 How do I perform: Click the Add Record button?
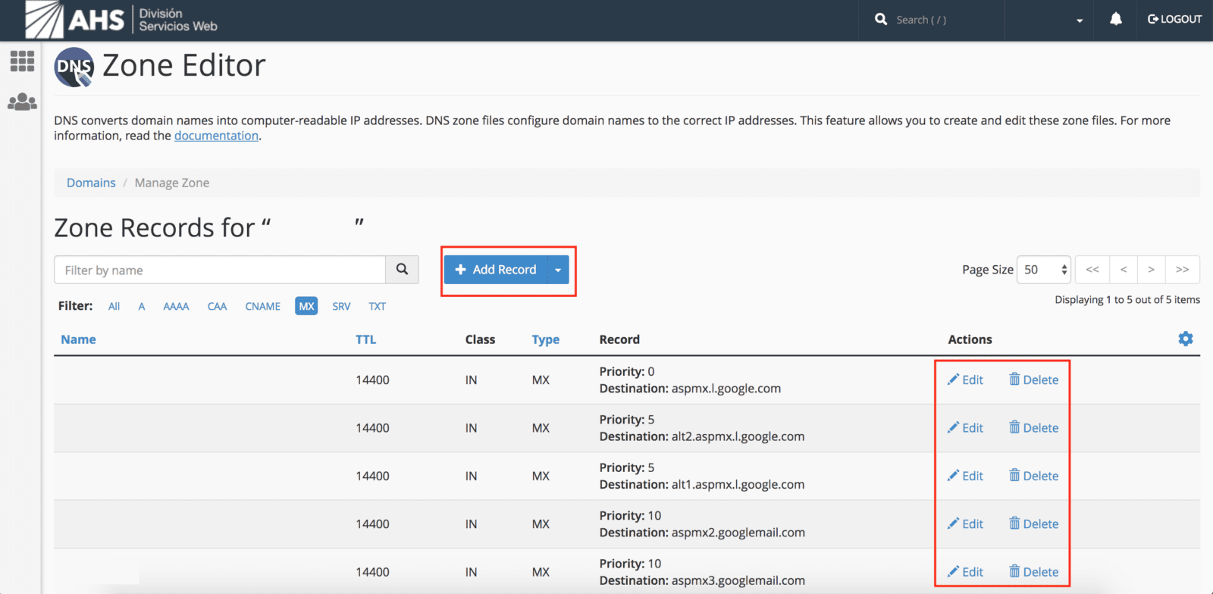pos(496,270)
